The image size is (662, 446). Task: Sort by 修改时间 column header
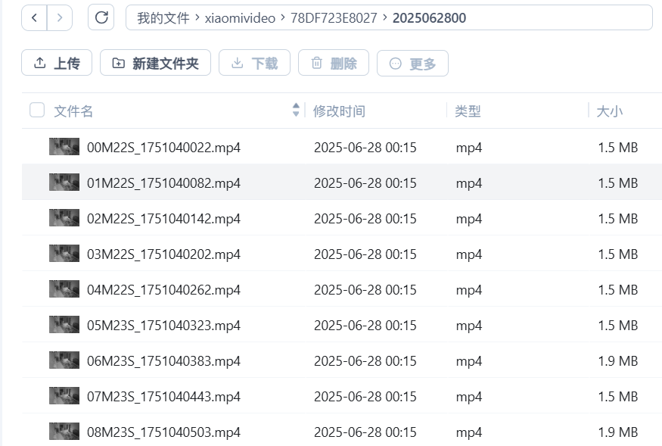[x=339, y=111]
